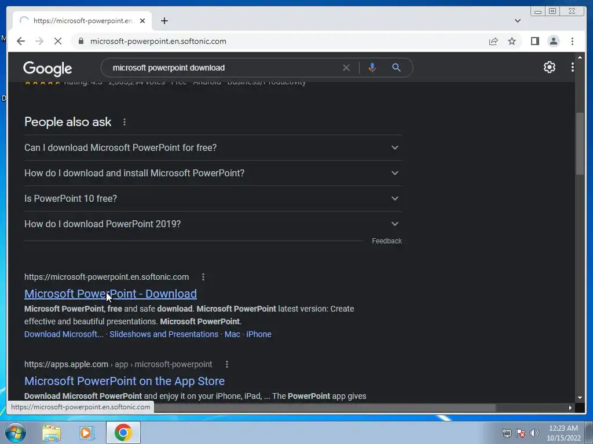593x444 pixels.
Task: Open Google quick settings gear
Action: [x=549, y=67]
